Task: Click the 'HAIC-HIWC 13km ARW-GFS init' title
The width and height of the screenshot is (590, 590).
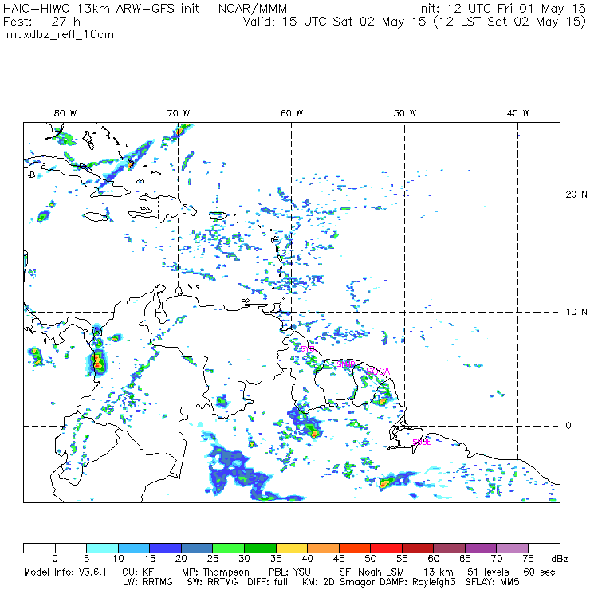Action: pyautogui.click(x=100, y=9)
